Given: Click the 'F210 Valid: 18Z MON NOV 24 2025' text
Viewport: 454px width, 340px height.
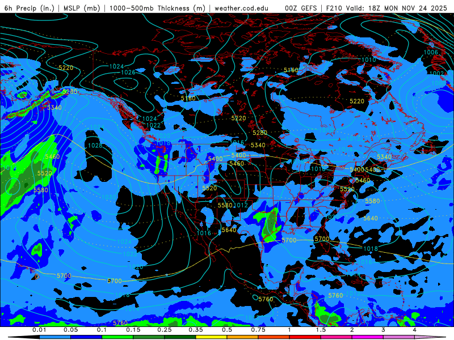Looking at the screenshot, I should (386, 8).
